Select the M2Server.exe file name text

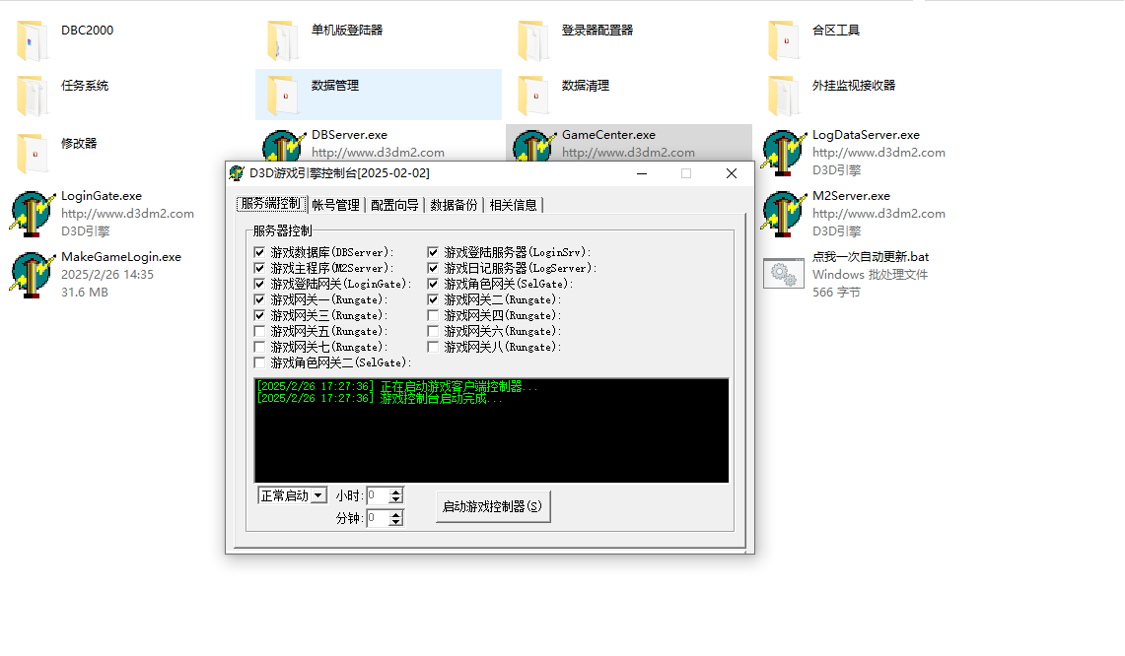tap(851, 196)
